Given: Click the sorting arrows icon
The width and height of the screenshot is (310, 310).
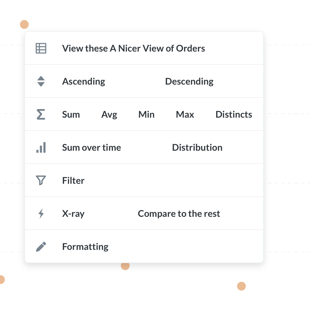Looking at the screenshot, I should [x=41, y=81].
